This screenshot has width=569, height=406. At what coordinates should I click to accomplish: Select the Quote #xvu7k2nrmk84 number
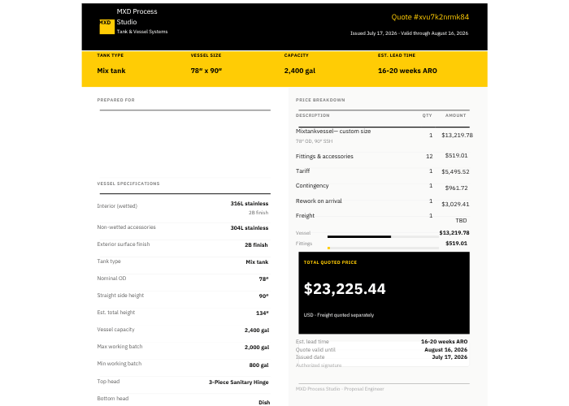tap(430, 17)
